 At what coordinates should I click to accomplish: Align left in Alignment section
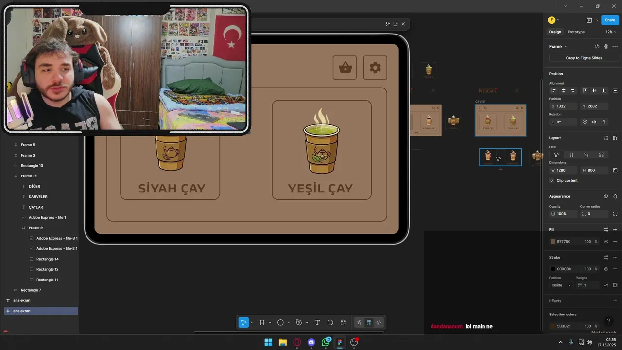[x=553, y=91]
